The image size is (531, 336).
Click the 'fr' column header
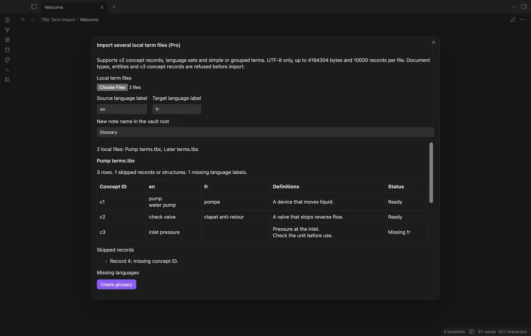(235, 187)
